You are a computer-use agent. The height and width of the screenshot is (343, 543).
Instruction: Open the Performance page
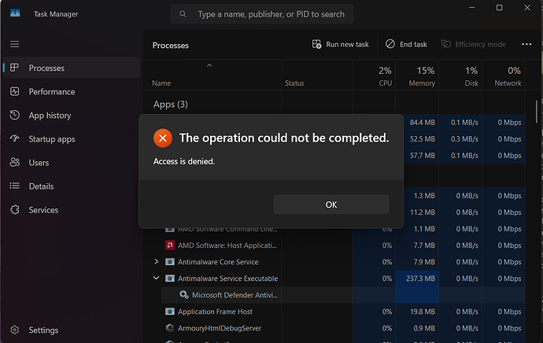click(x=52, y=92)
